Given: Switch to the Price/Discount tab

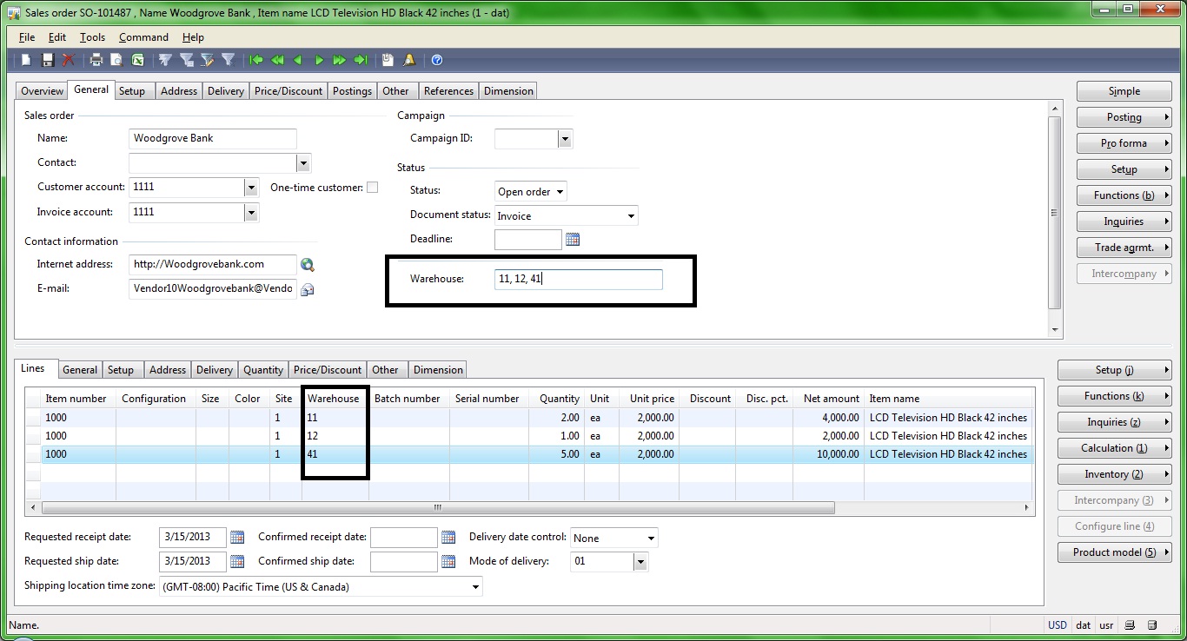Looking at the screenshot, I should [x=288, y=90].
